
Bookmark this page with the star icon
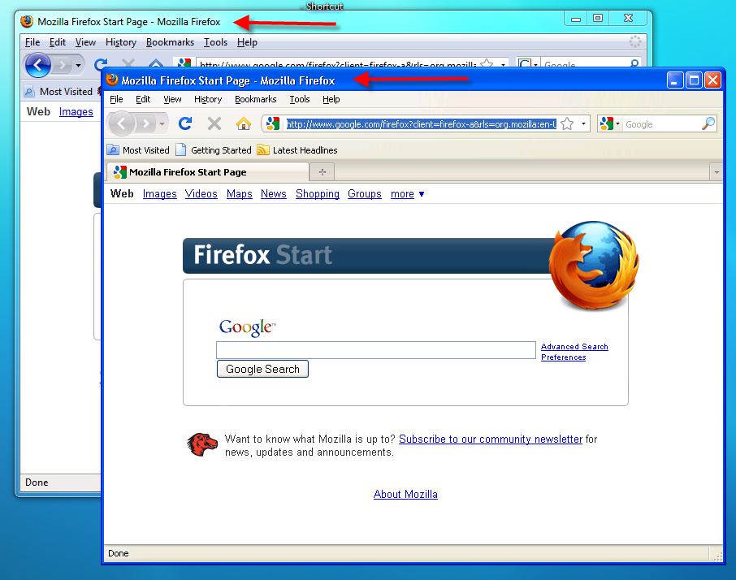[567, 123]
